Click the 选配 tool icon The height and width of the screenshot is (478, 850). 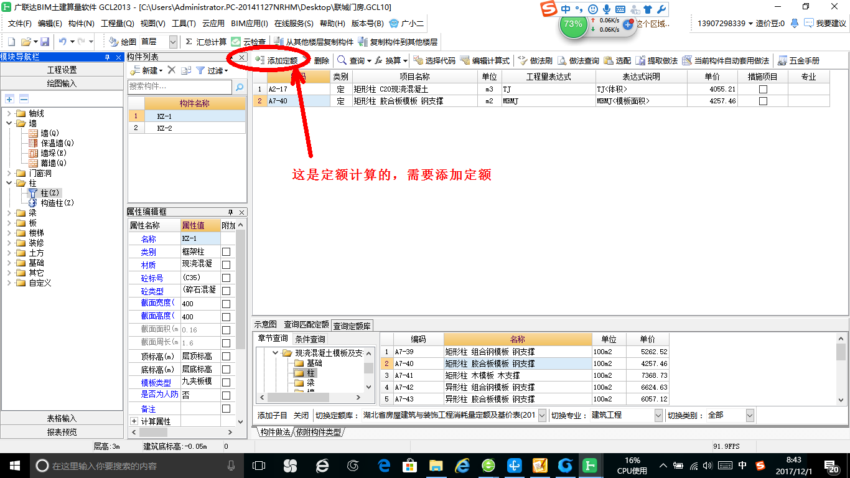617,60
